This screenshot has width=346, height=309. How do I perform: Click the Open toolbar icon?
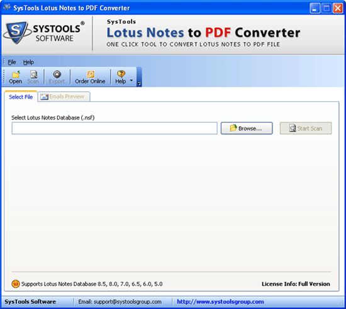coord(16,77)
